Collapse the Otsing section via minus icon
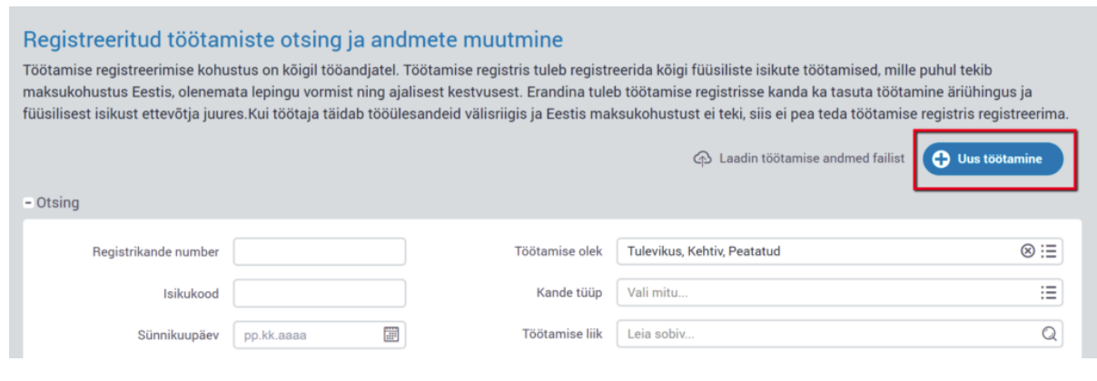The height and width of the screenshot is (381, 1097). [x=28, y=203]
